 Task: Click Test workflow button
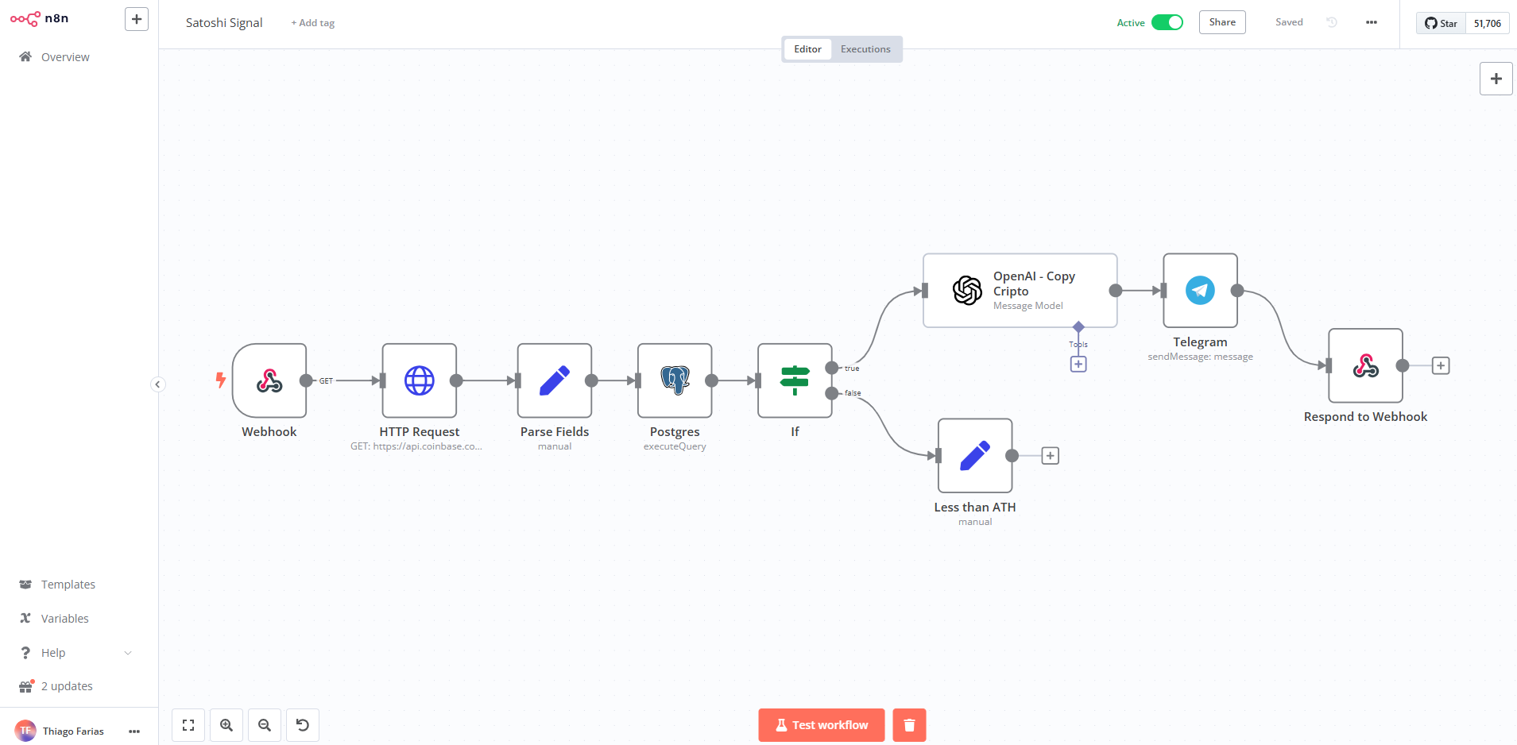[822, 725]
